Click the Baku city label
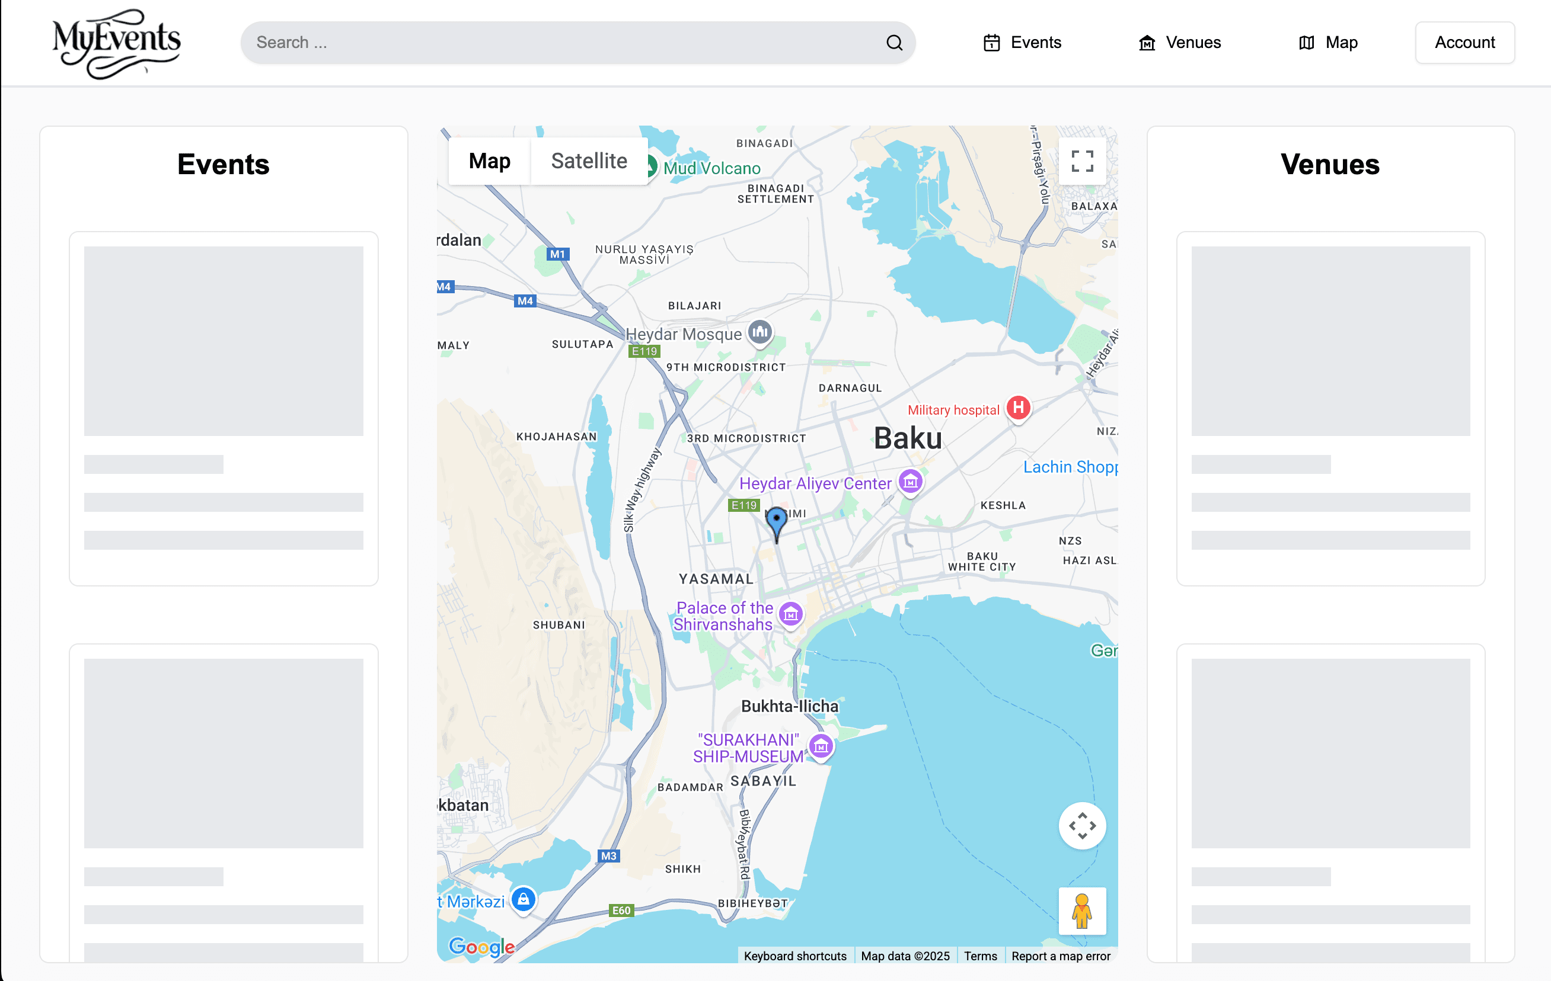This screenshot has height=981, width=1551. (908, 439)
